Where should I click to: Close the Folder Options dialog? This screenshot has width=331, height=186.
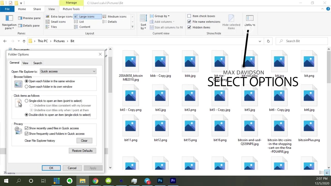pyautogui.click(x=100, y=54)
